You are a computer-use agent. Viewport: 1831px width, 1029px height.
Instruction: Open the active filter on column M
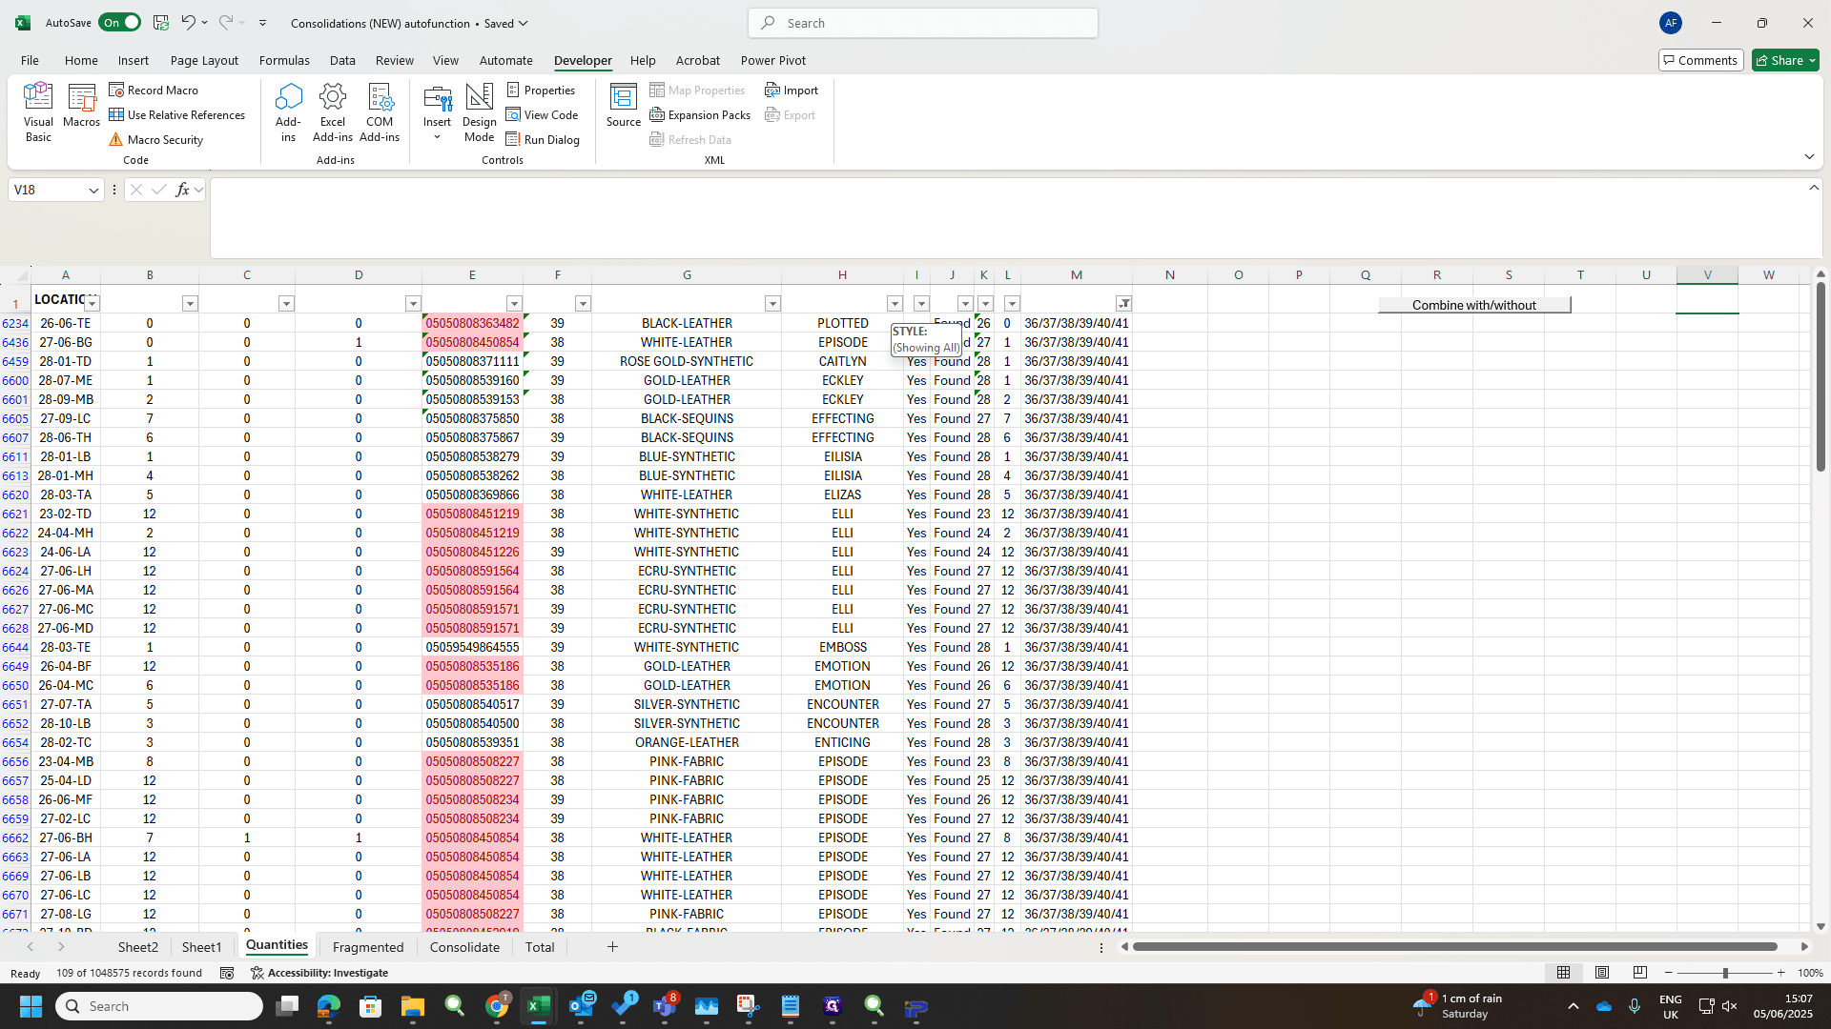(1124, 303)
